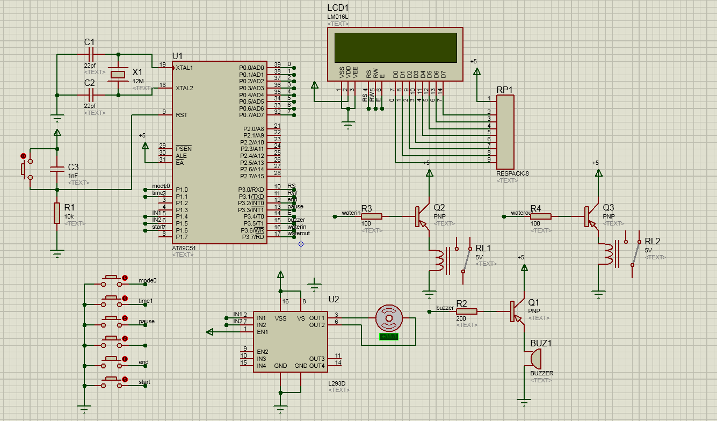Select the RP1 resistor pack
This screenshot has width=717, height=421.
click(x=505, y=132)
